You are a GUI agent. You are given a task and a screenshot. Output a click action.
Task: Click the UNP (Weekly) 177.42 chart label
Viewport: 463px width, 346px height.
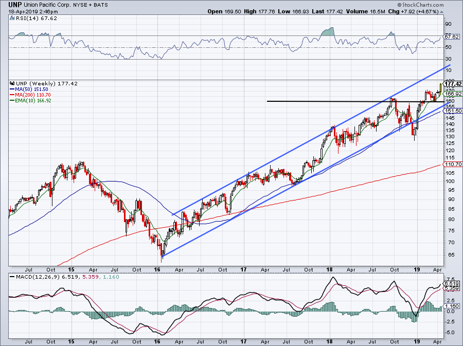coord(47,83)
